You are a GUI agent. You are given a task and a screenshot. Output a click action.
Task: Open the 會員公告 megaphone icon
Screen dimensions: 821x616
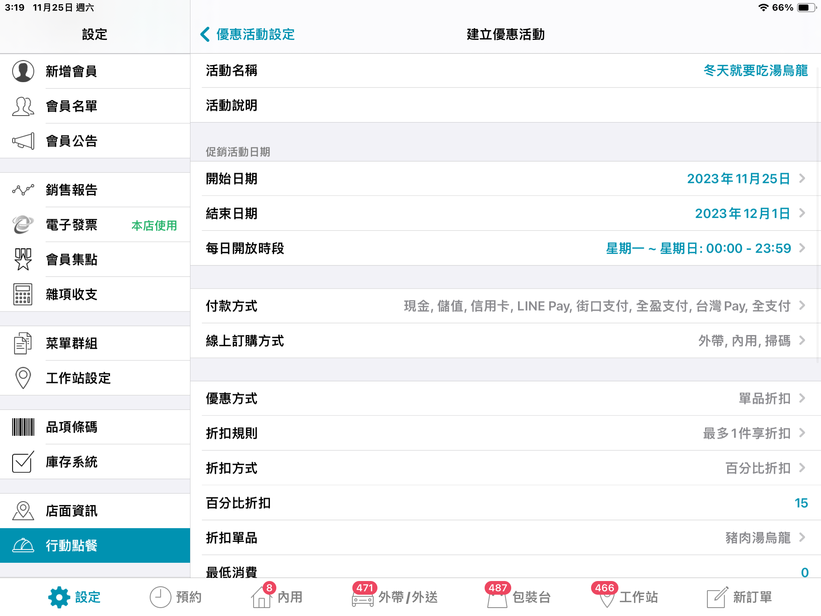coord(23,141)
